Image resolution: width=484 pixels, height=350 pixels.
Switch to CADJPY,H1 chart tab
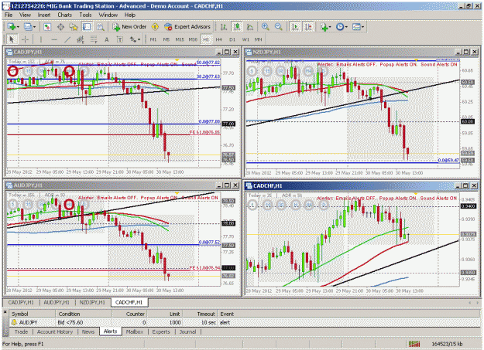coord(21,303)
